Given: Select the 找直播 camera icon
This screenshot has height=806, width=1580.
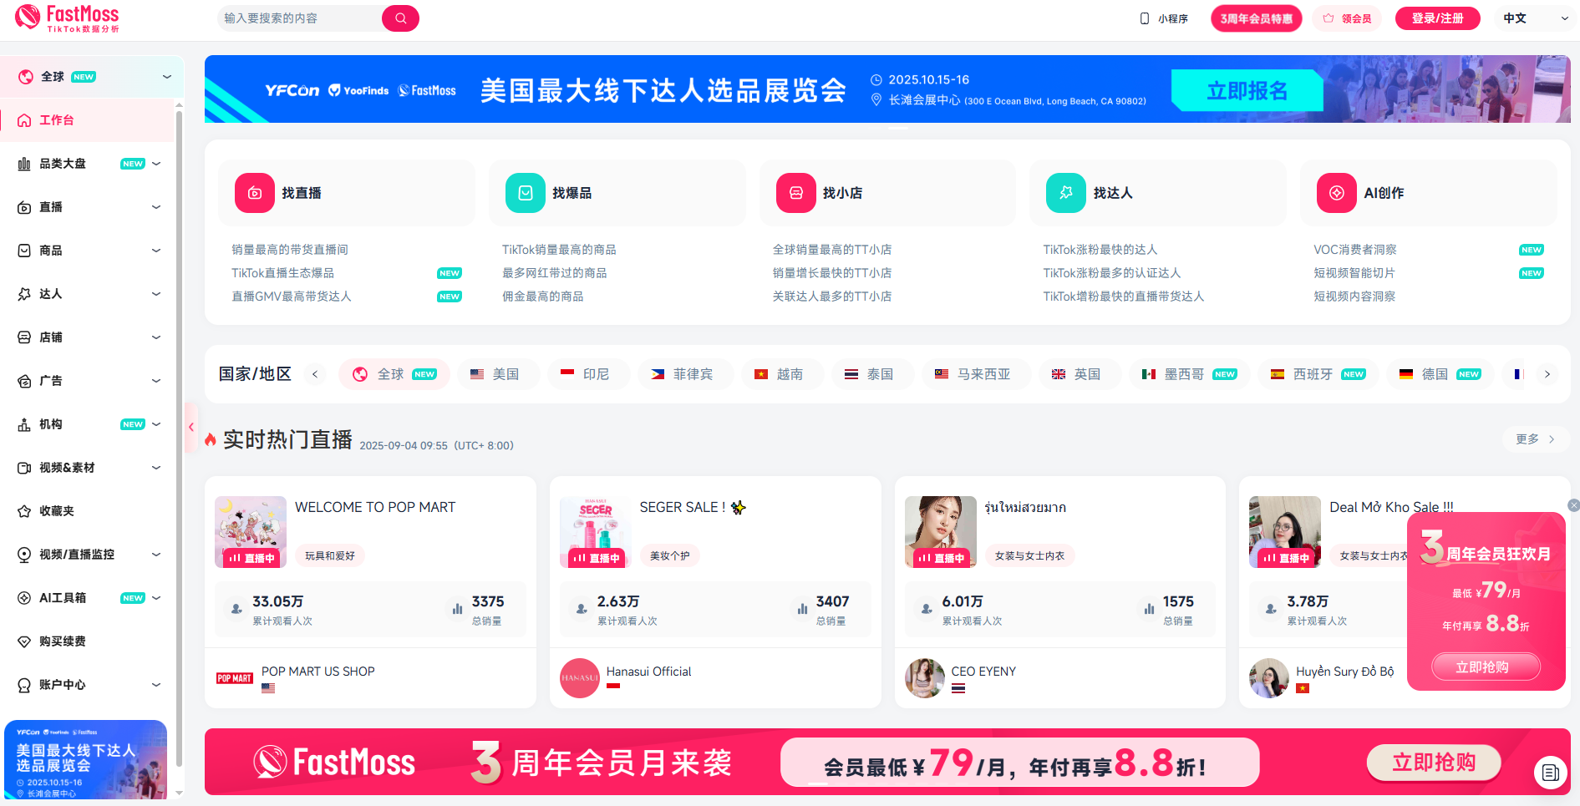Looking at the screenshot, I should pyautogui.click(x=254, y=192).
